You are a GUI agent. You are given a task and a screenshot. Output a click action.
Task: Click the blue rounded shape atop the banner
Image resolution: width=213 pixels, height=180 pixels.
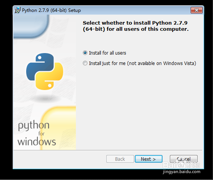point(31,26)
